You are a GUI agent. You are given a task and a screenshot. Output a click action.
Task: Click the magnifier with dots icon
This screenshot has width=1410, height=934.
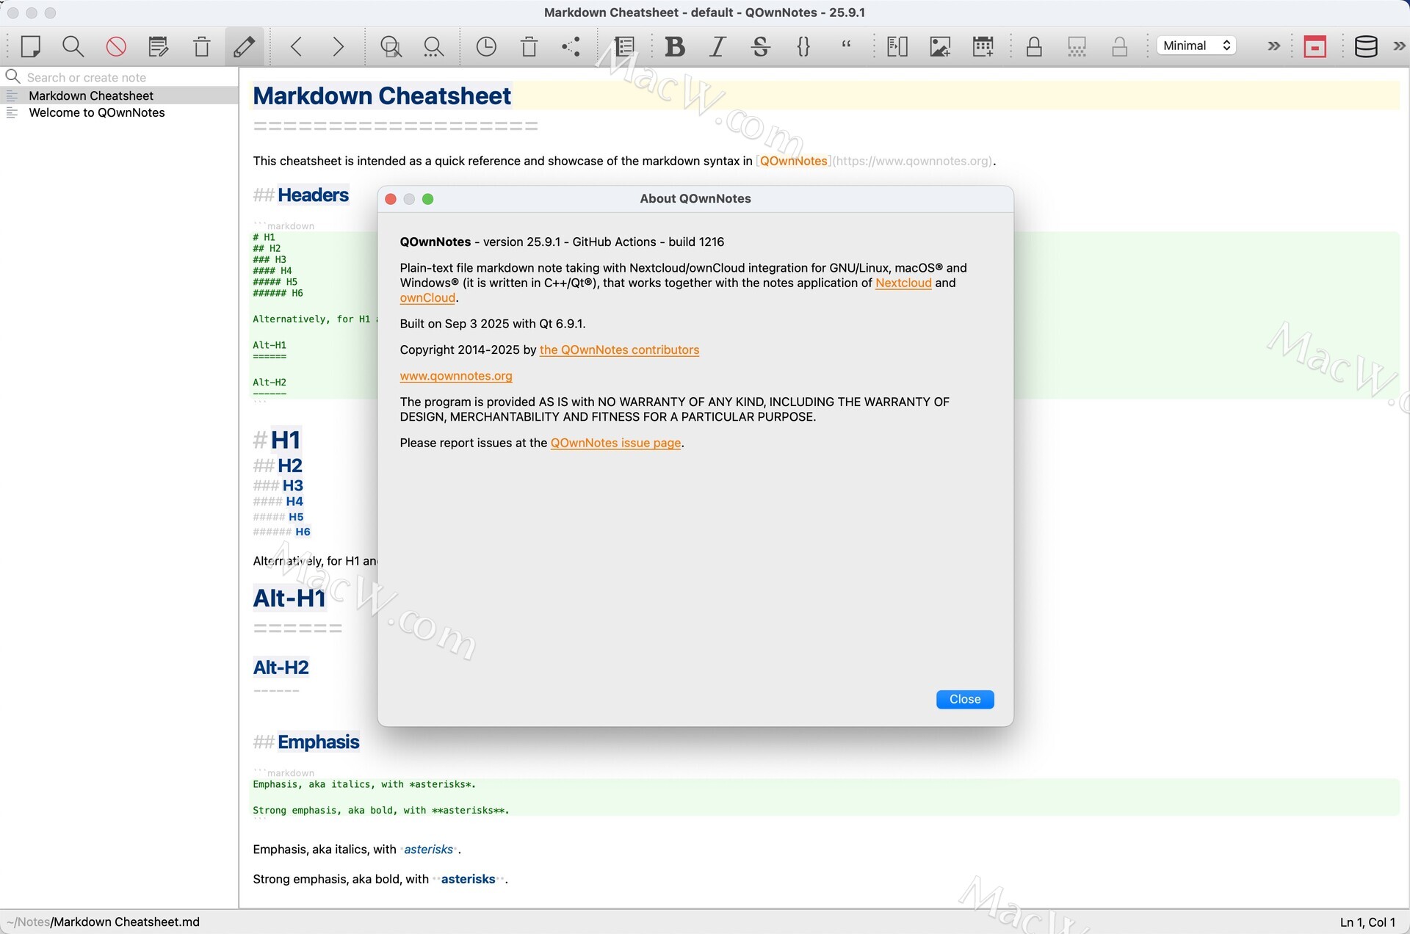click(433, 46)
